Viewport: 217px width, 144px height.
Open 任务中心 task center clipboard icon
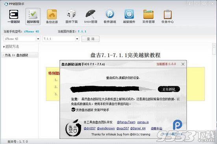click(x=168, y=16)
